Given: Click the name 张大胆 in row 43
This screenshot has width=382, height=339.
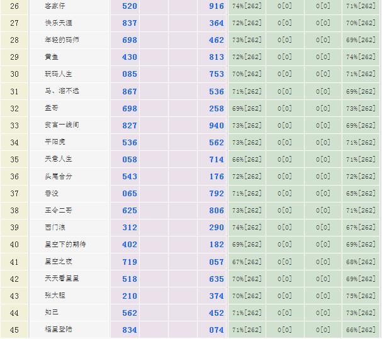Looking at the screenshot, I should (54, 296).
